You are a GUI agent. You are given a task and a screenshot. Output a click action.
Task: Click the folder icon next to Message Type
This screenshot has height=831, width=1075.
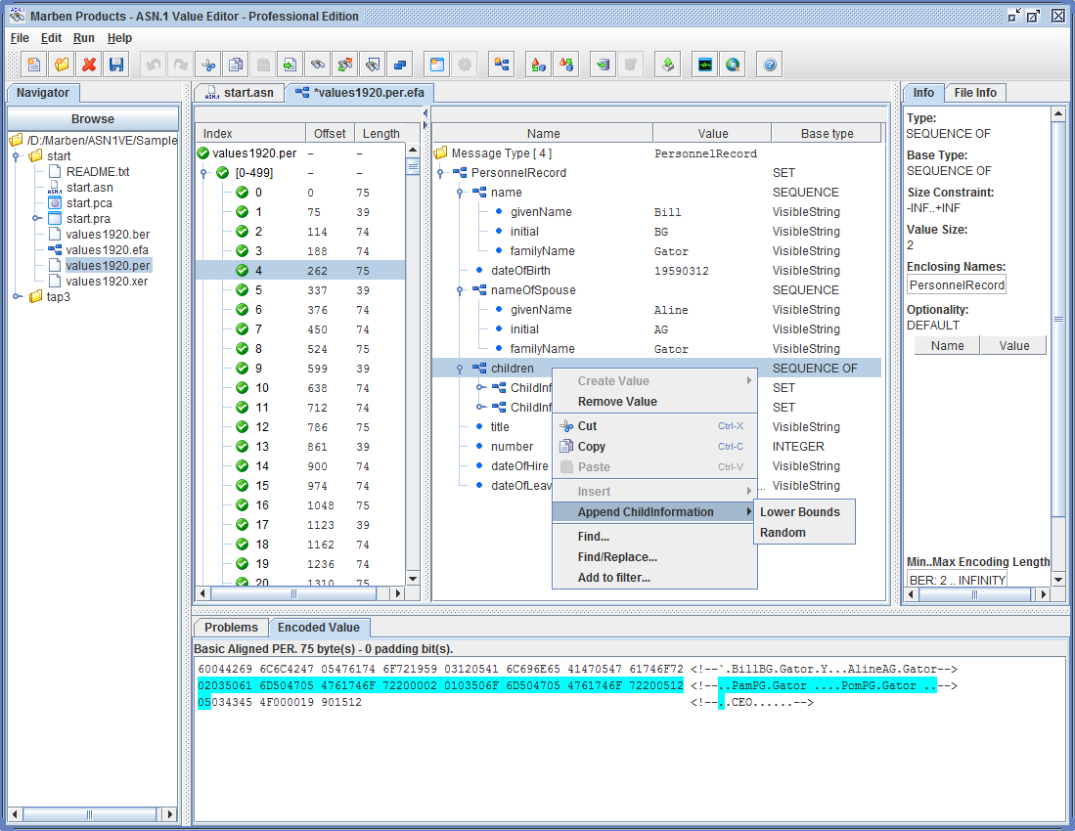pyautogui.click(x=441, y=153)
